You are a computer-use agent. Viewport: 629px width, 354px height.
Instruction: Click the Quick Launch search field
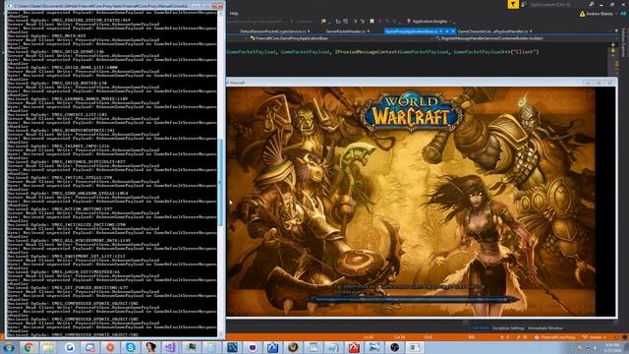pyautogui.click(x=558, y=4)
